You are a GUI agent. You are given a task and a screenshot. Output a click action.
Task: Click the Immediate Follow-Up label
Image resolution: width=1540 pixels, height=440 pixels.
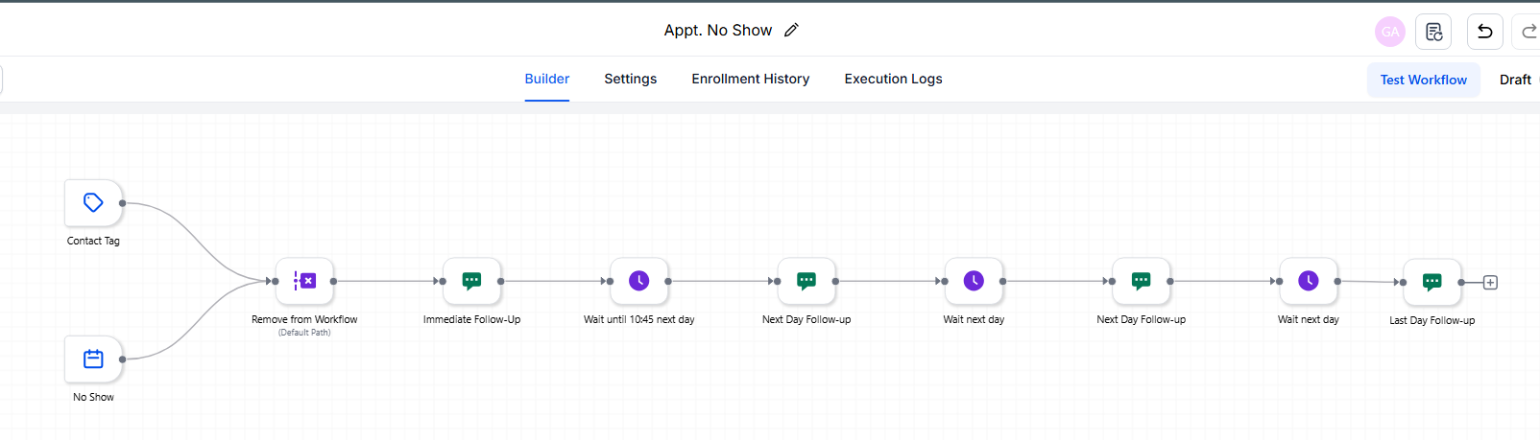click(x=471, y=319)
